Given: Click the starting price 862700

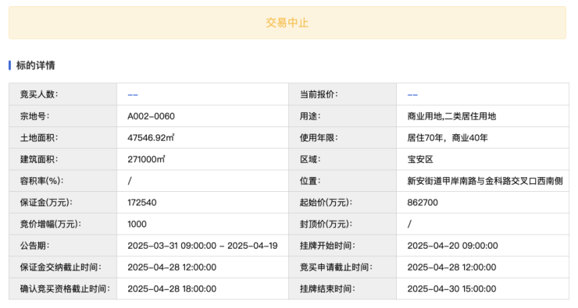Looking at the screenshot, I should 423,203.
